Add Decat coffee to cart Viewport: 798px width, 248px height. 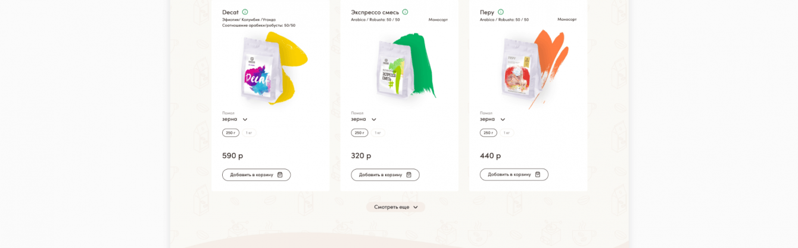tap(256, 175)
